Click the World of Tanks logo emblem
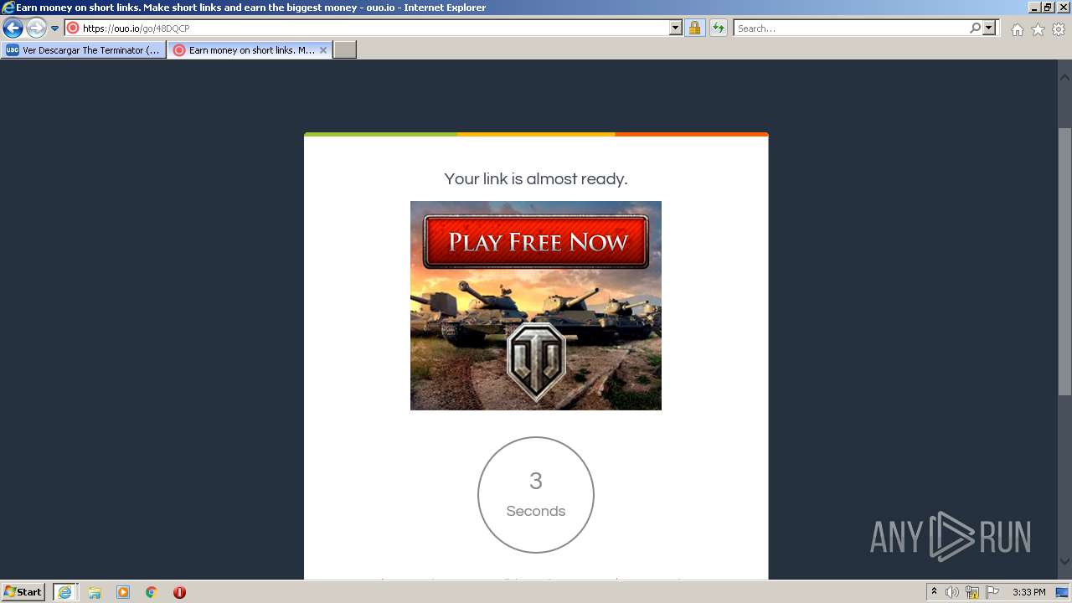1072x603 pixels. click(x=536, y=362)
